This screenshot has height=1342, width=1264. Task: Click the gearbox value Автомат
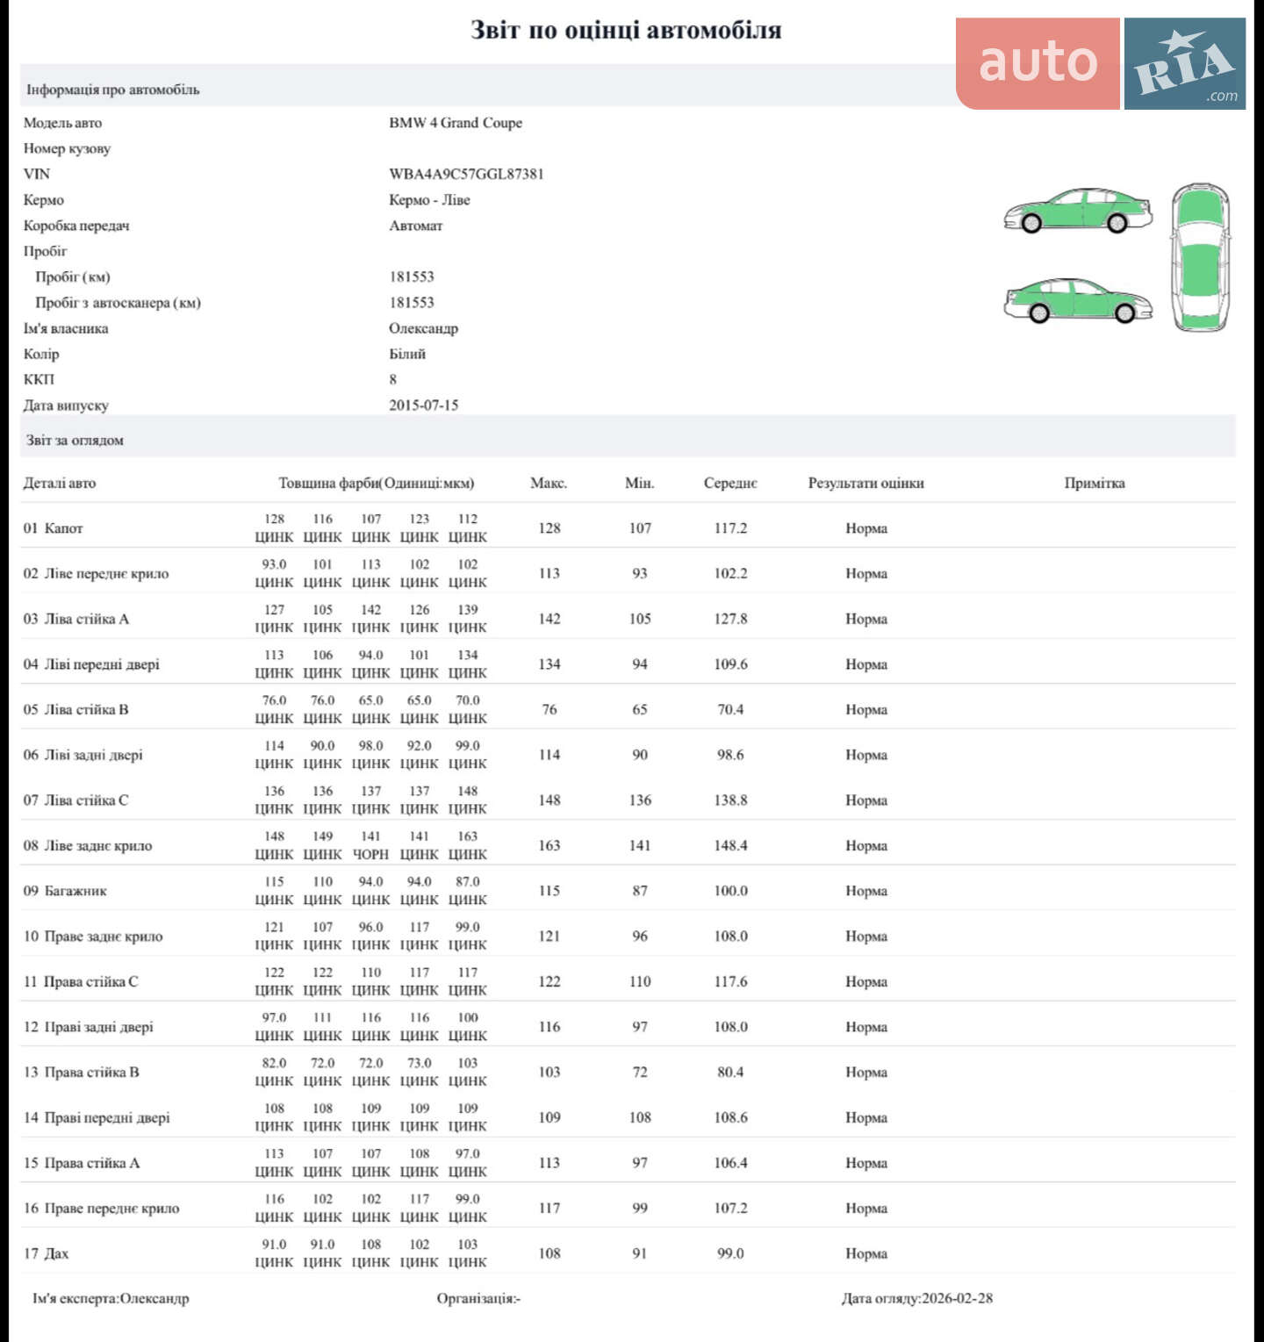click(416, 226)
